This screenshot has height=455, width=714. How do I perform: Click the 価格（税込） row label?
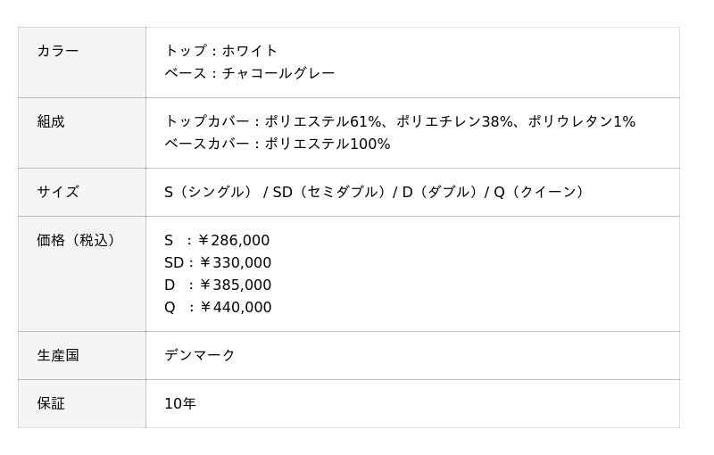[79, 240]
